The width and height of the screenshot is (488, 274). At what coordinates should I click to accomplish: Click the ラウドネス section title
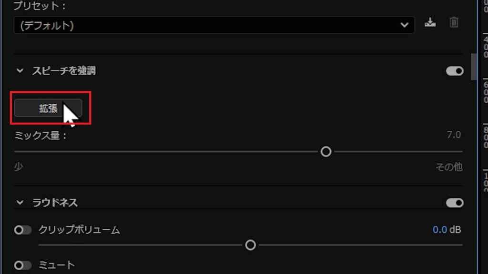point(55,203)
